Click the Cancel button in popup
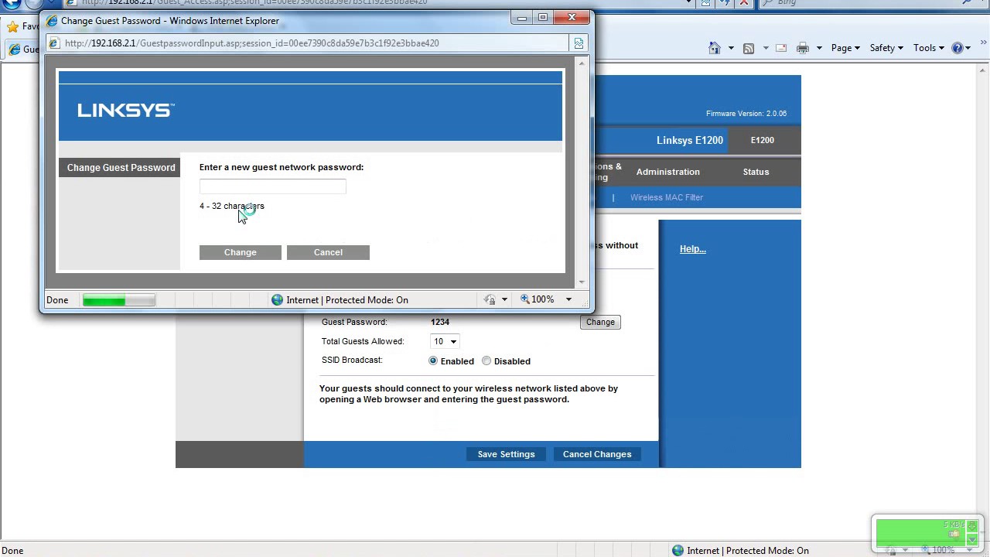The height and width of the screenshot is (557, 990). click(328, 252)
